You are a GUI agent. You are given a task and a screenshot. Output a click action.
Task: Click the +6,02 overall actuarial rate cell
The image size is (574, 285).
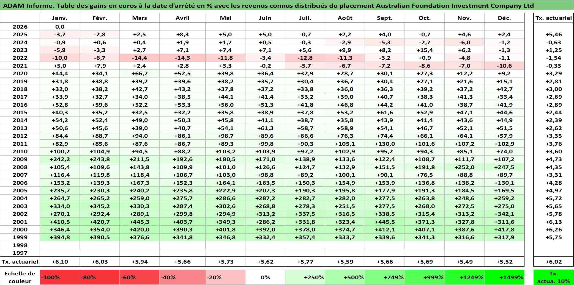(554, 262)
